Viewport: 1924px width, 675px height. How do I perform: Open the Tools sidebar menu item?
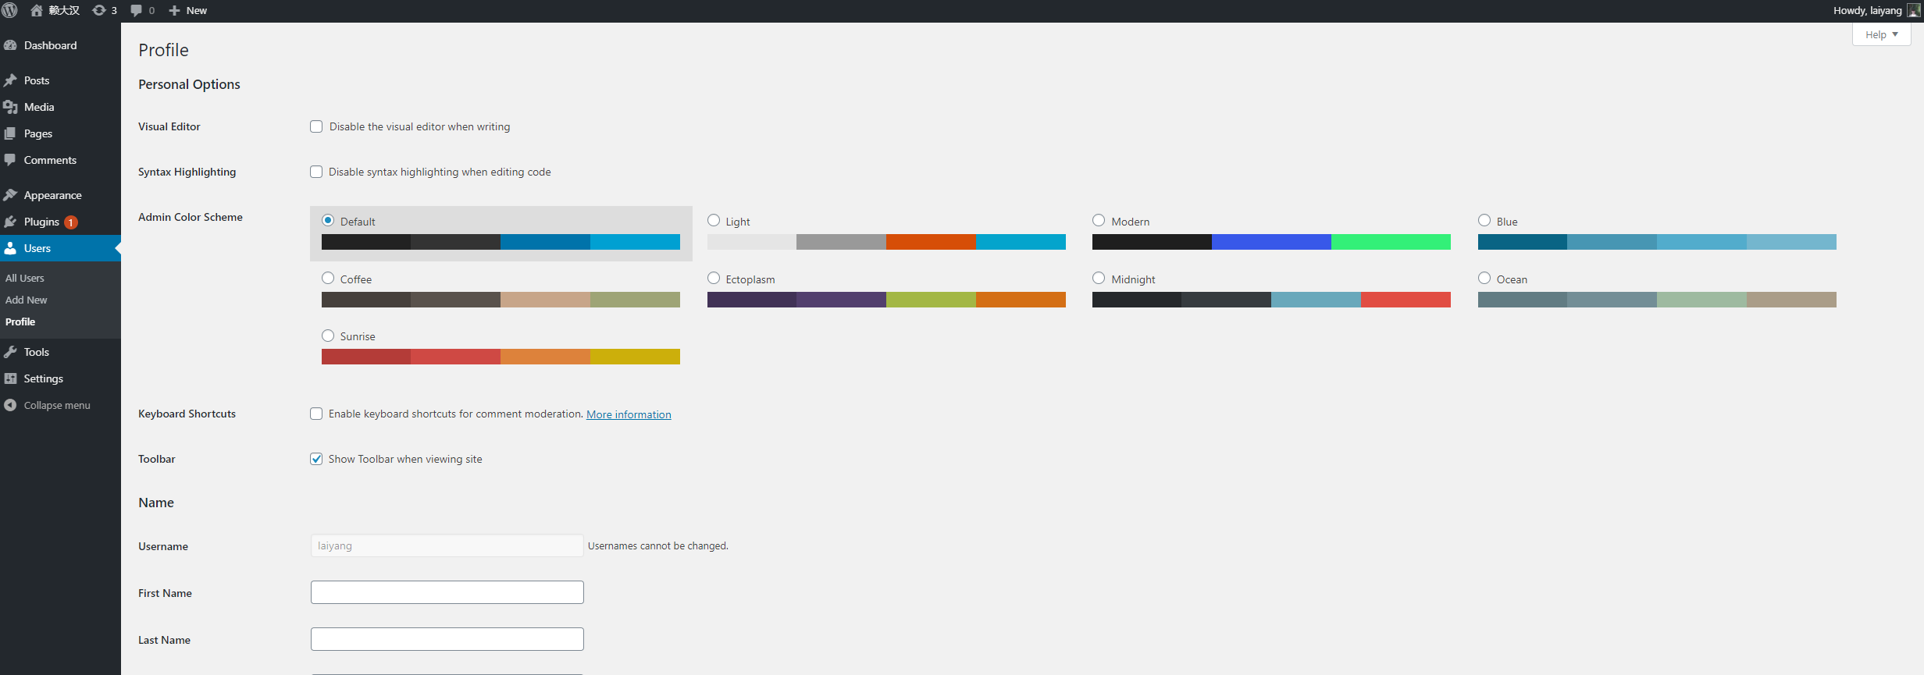60,352
